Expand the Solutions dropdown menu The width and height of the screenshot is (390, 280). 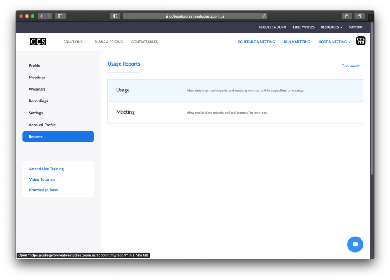(x=75, y=42)
